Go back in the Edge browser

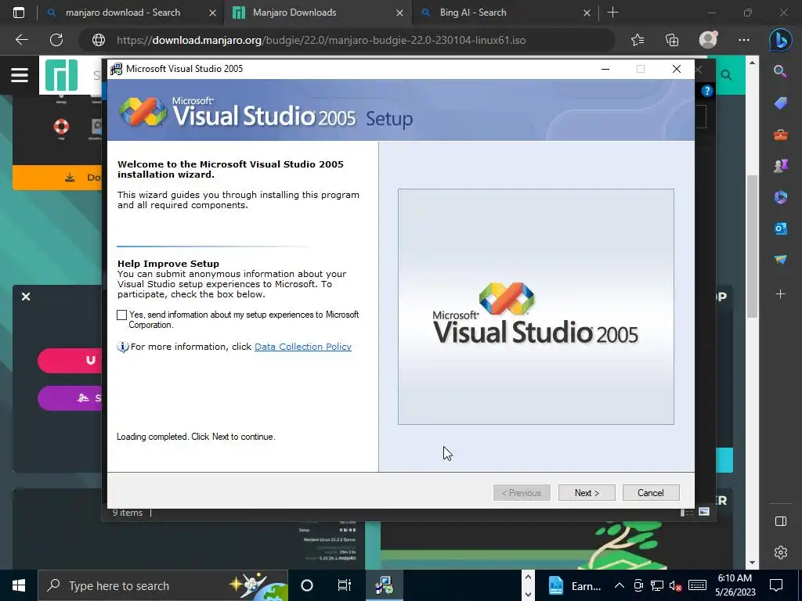(21, 40)
